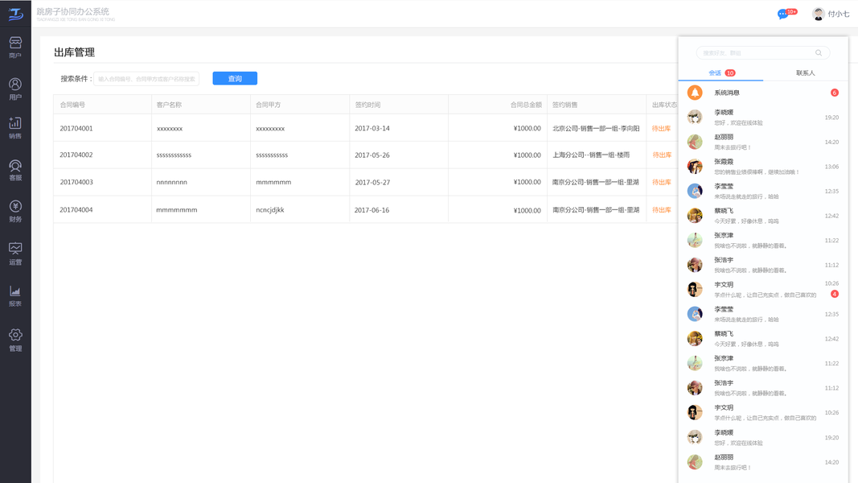Click the 跳房子协同办公系统 header title
Screen dimensions: 858x483
[73, 11]
